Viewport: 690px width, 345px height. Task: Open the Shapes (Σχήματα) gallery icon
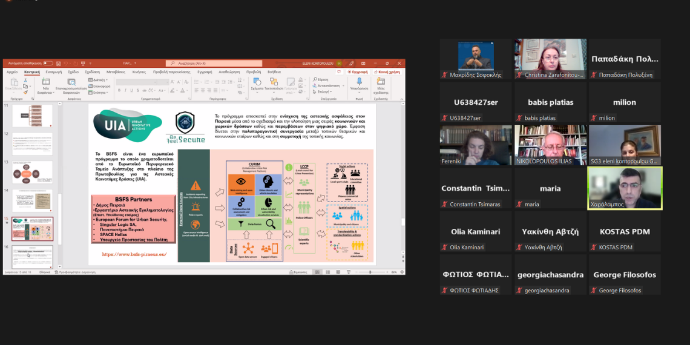pos(257,83)
